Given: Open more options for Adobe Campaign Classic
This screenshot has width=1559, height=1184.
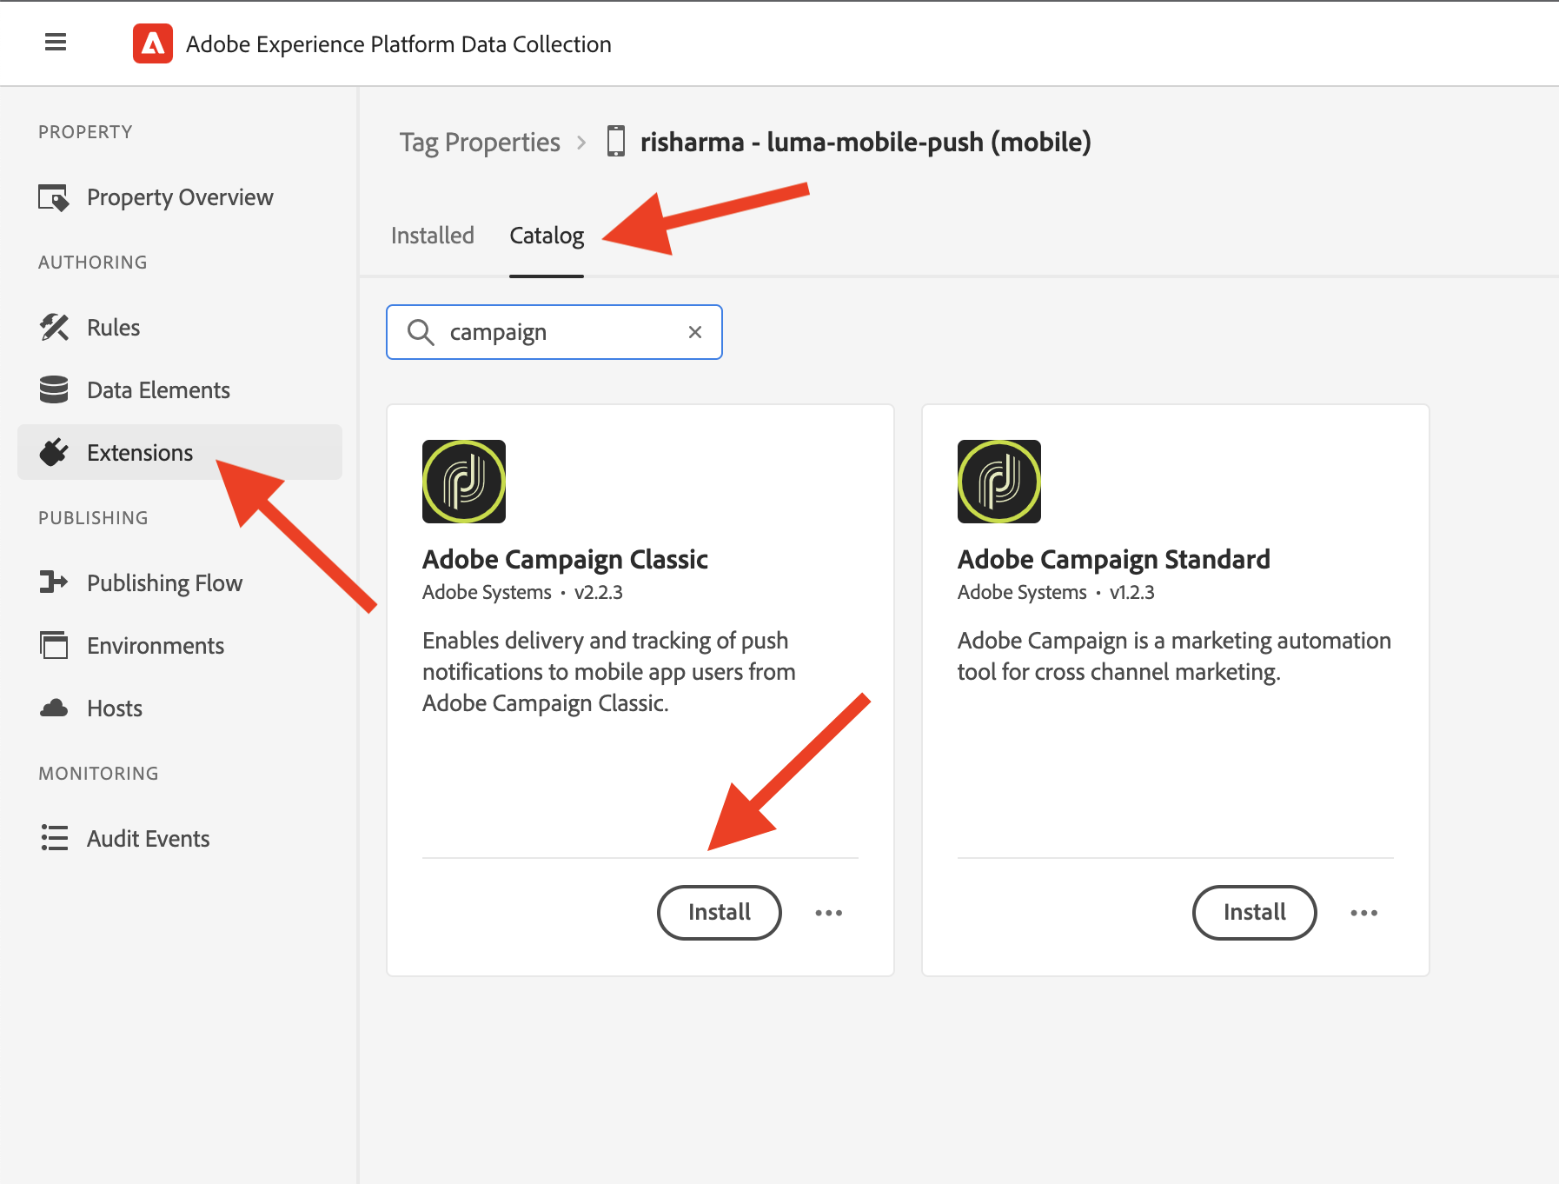Looking at the screenshot, I should click(x=829, y=913).
